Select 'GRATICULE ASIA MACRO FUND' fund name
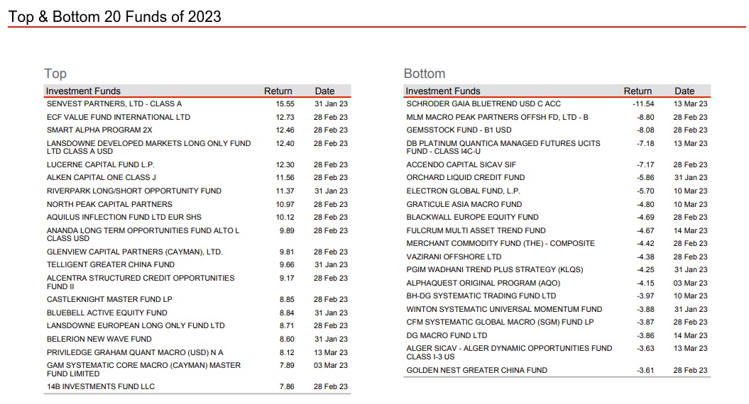Screen dimensions: 749x404 (464, 204)
